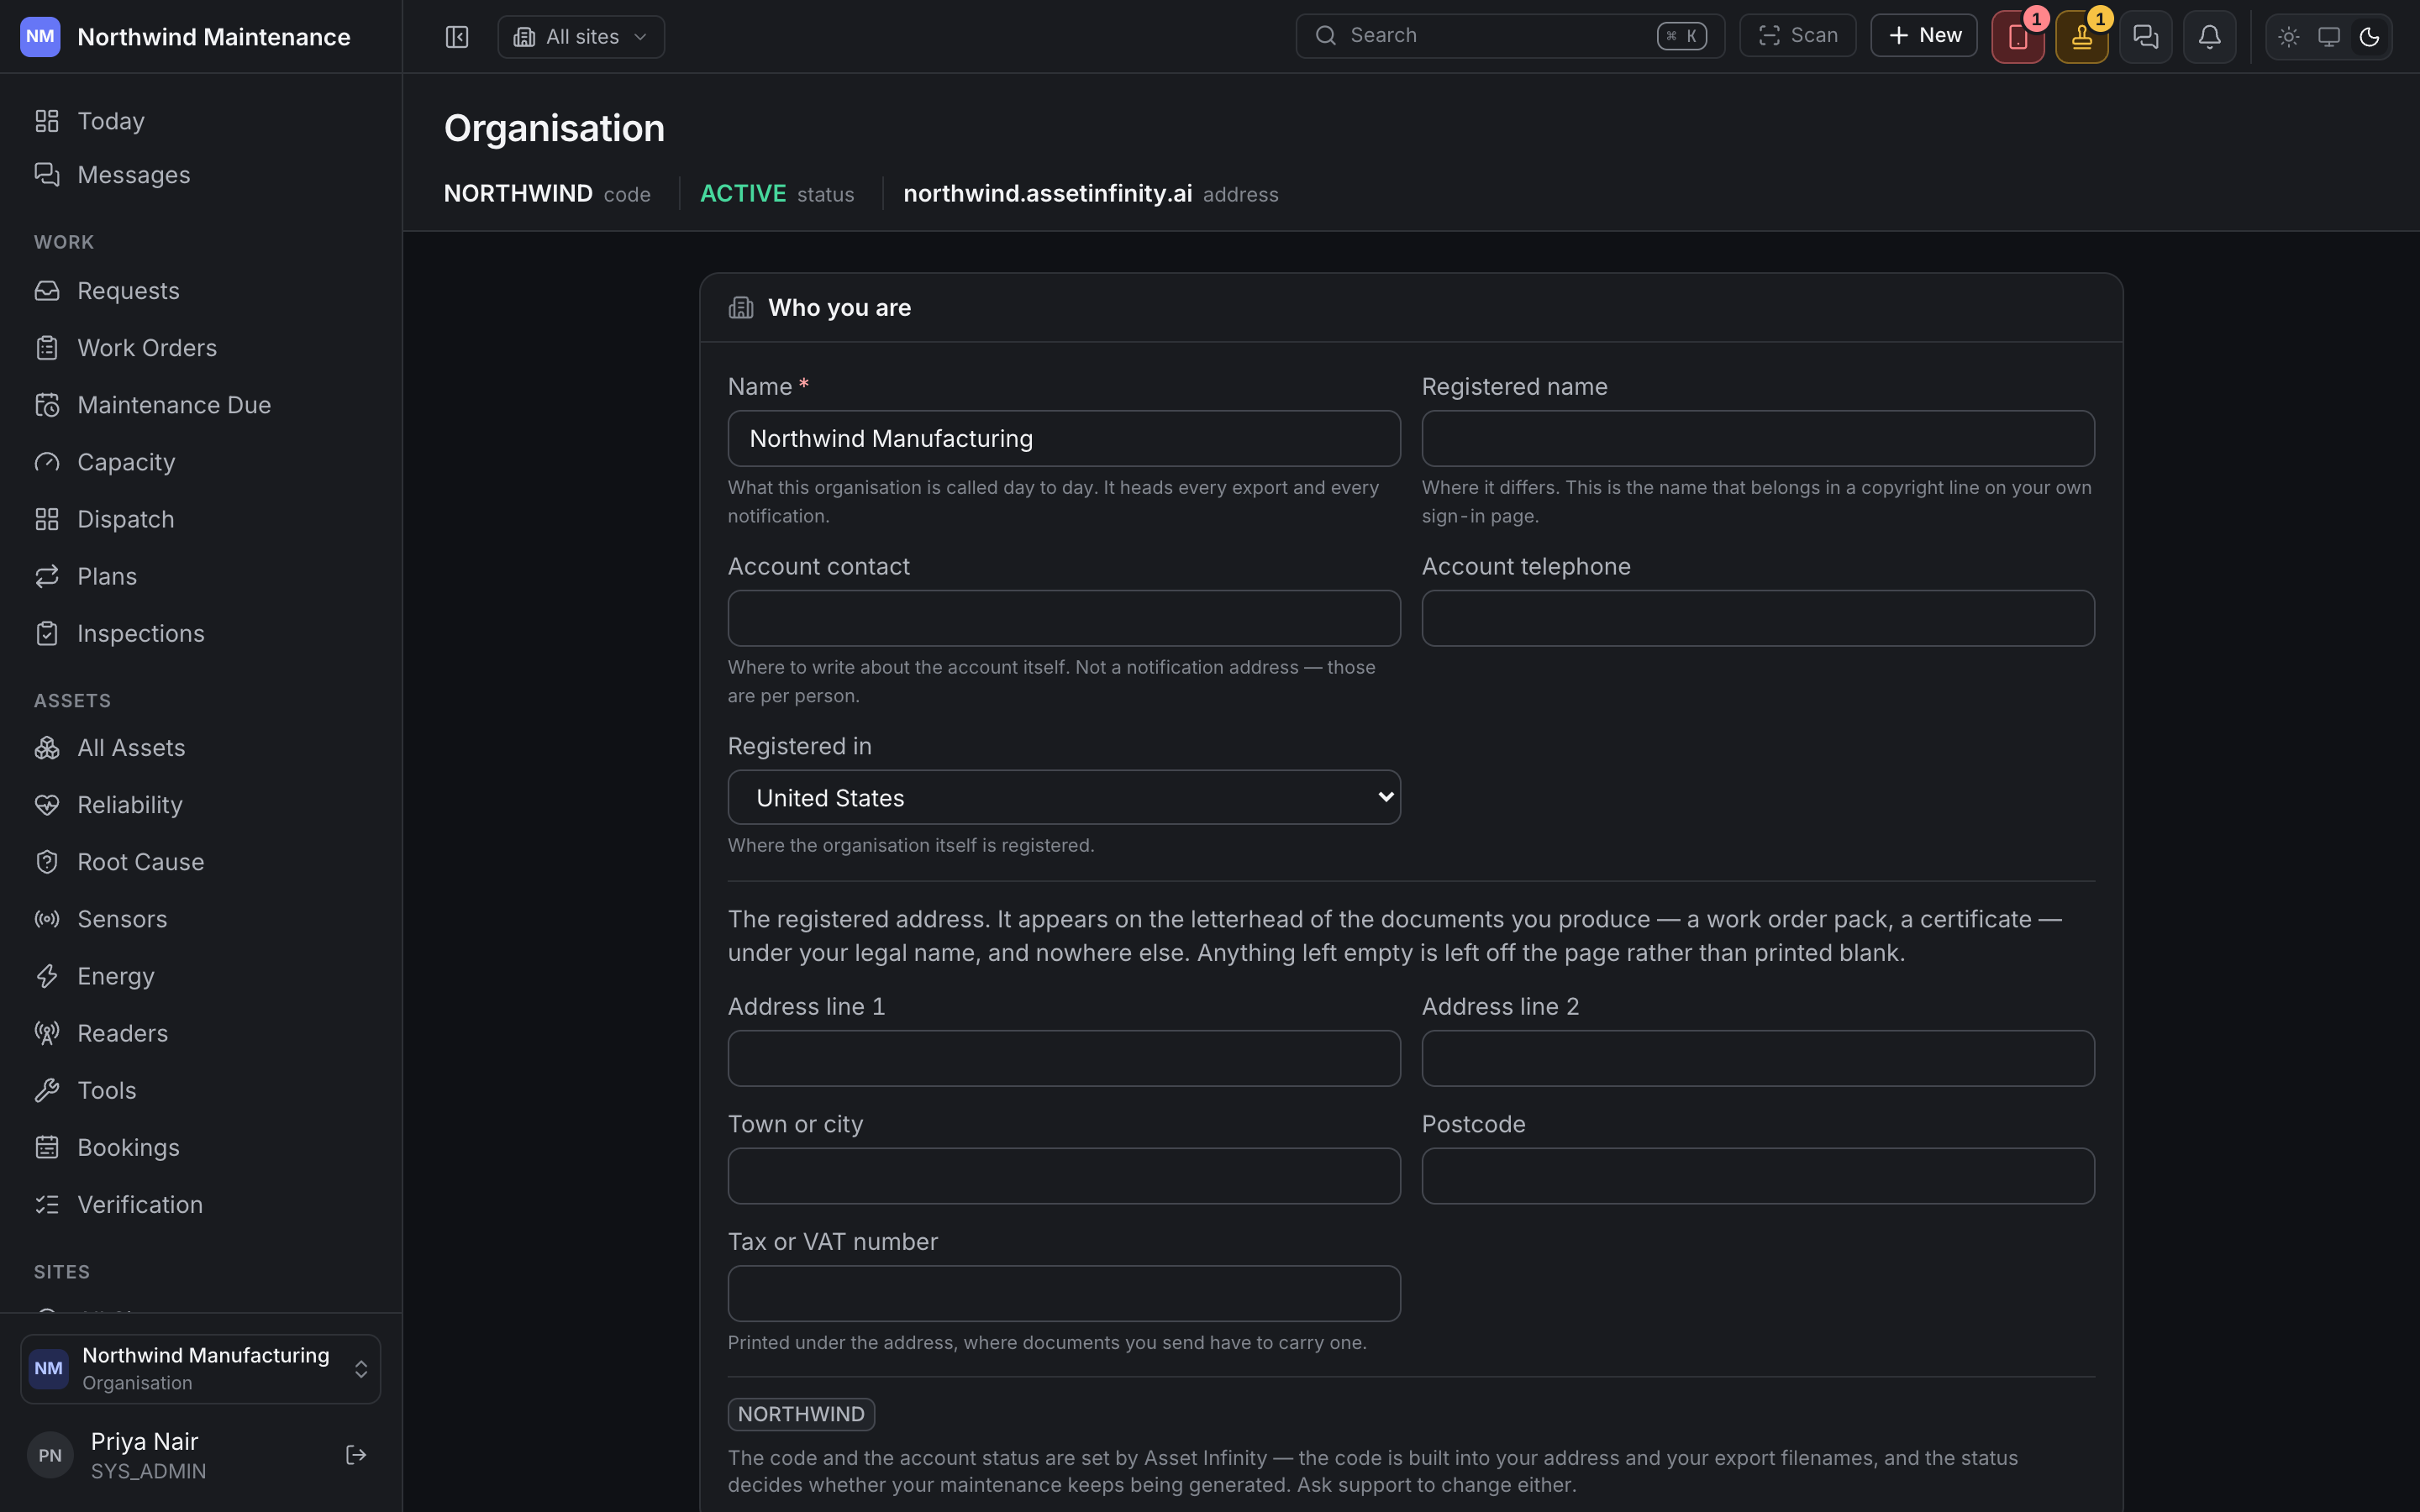This screenshot has width=2420, height=1512.
Task: Open the yellow approvals stamp icon
Action: pos(2081,37)
